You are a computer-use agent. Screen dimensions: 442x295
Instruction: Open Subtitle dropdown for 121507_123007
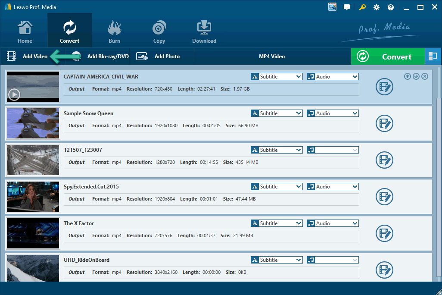click(x=277, y=150)
